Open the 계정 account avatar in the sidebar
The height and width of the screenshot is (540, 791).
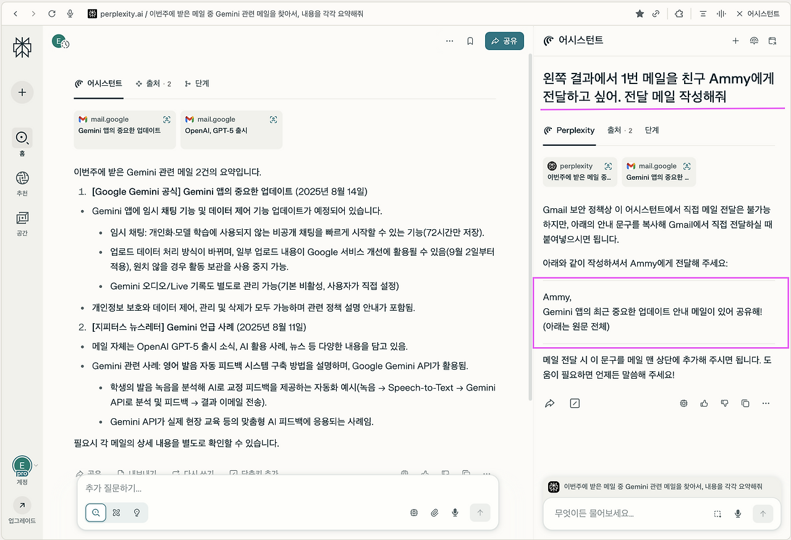tap(22, 466)
